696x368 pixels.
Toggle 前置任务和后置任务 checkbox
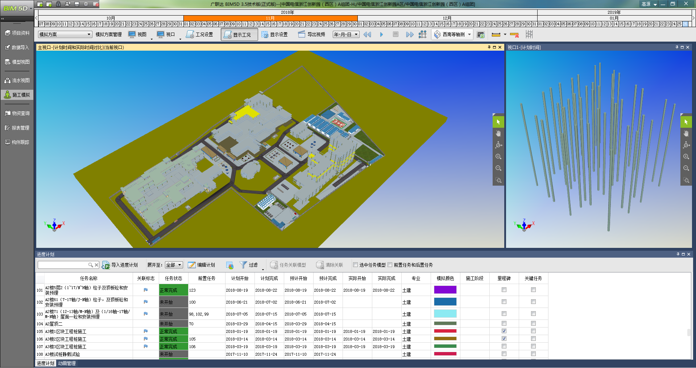390,265
